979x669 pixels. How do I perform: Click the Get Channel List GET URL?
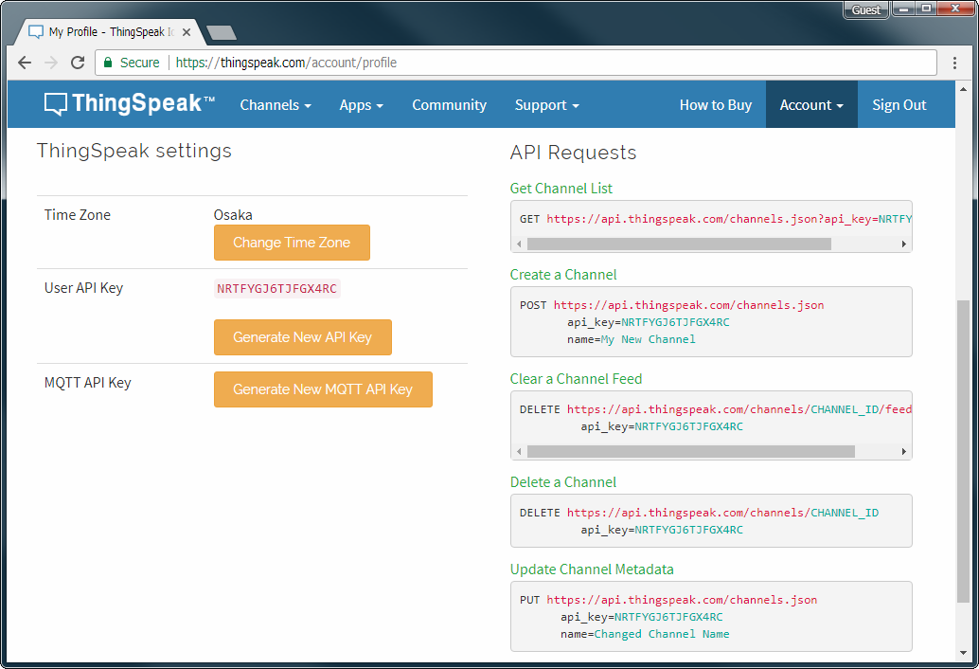[x=729, y=219]
